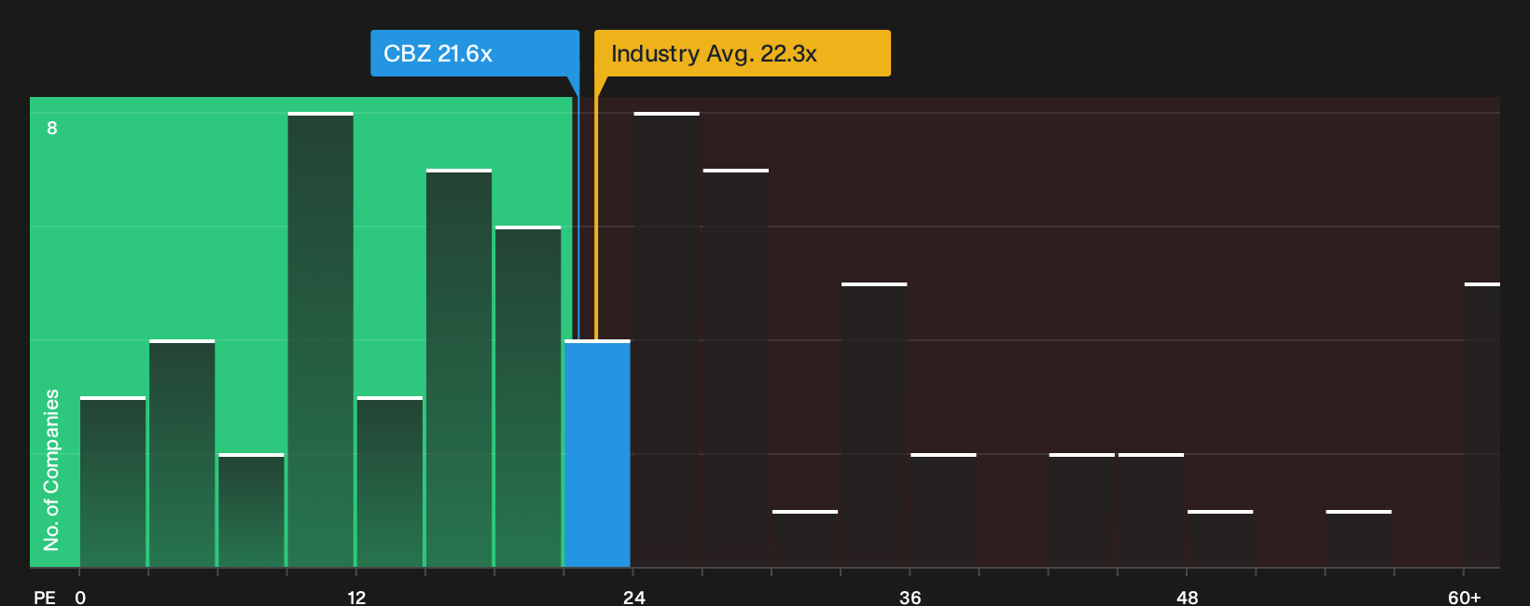Select the first green bar next to the 0 tick

click(113, 482)
